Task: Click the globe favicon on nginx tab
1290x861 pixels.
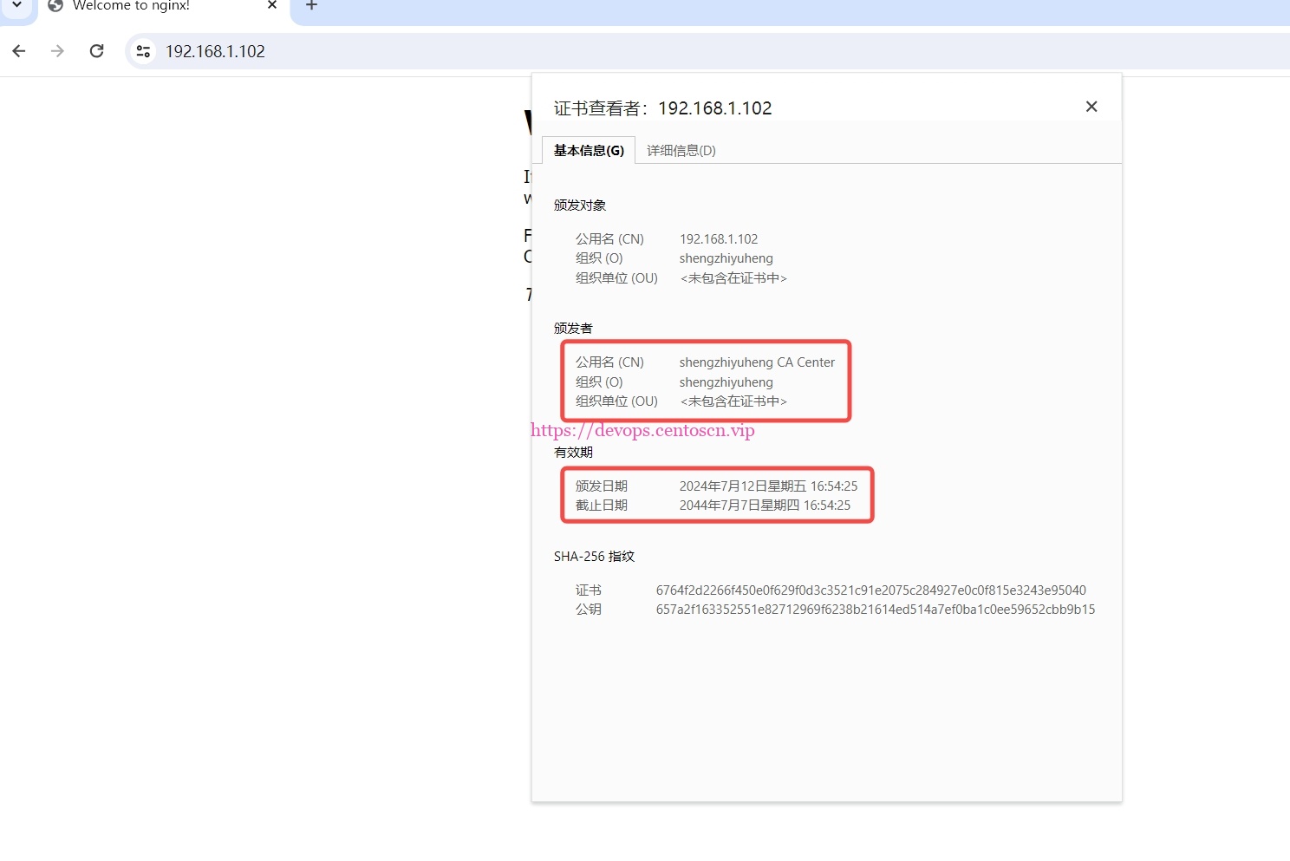Action: click(x=55, y=6)
